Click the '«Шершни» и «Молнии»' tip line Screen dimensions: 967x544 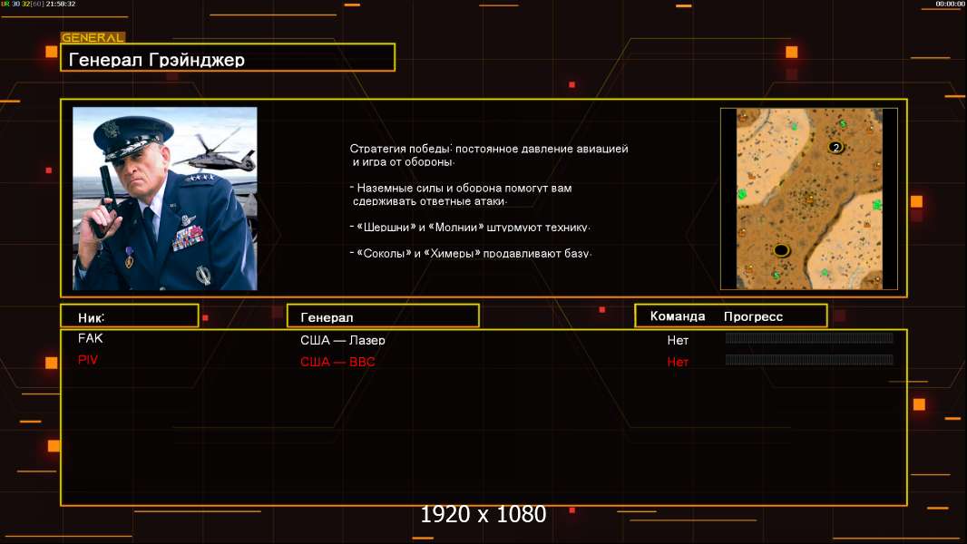[x=470, y=228]
